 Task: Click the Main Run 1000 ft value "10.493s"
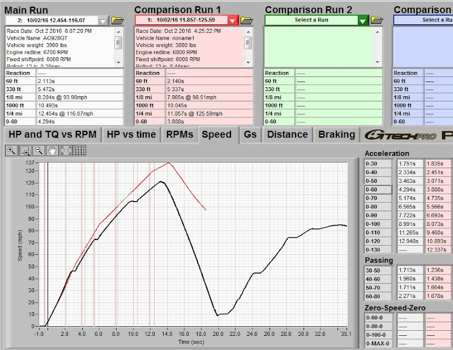click(x=48, y=105)
